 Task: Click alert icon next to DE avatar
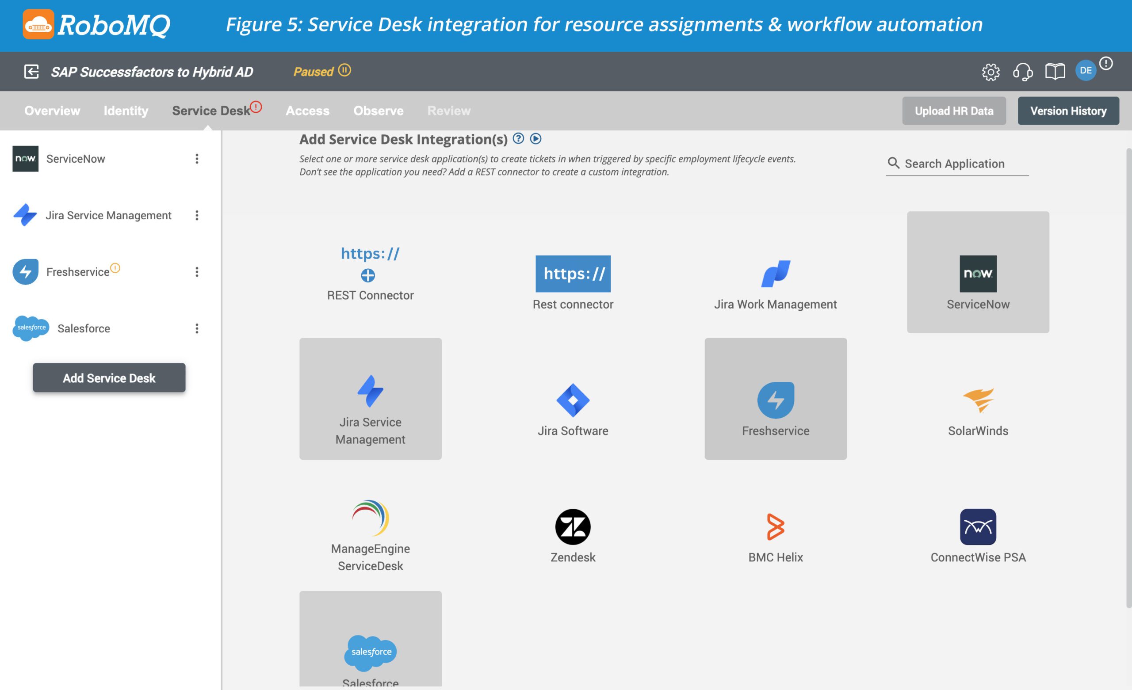pyautogui.click(x=1106, y=63)
